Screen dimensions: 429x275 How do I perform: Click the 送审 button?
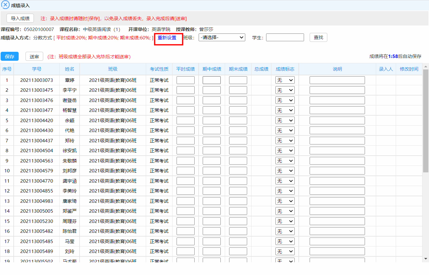[x=34, y=56]
